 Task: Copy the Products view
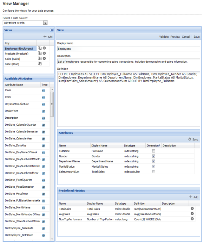coord(40,53)
